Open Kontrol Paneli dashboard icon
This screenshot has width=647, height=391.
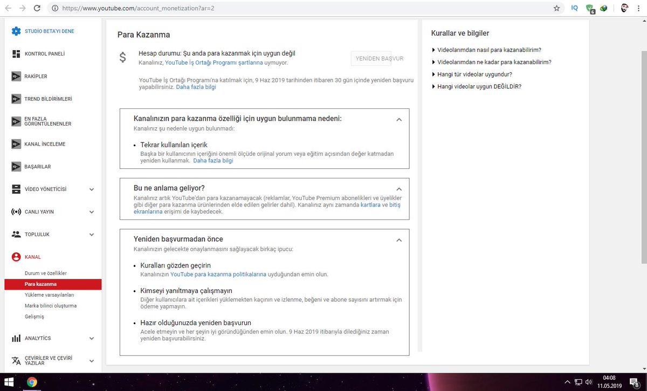click(16, 54)
